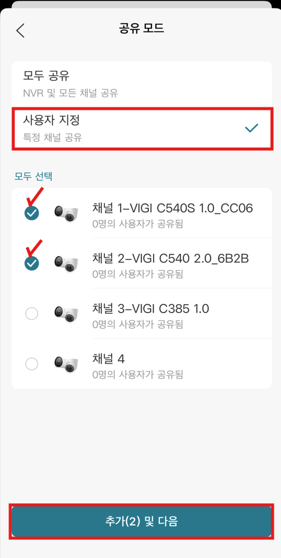The image size is (281, 558).
Task: Click camera icon of 채널 1 VIGI C540S
Action: (x=66, y=212)
